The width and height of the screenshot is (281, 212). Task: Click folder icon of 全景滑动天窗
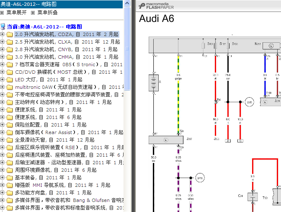(10, 140)
